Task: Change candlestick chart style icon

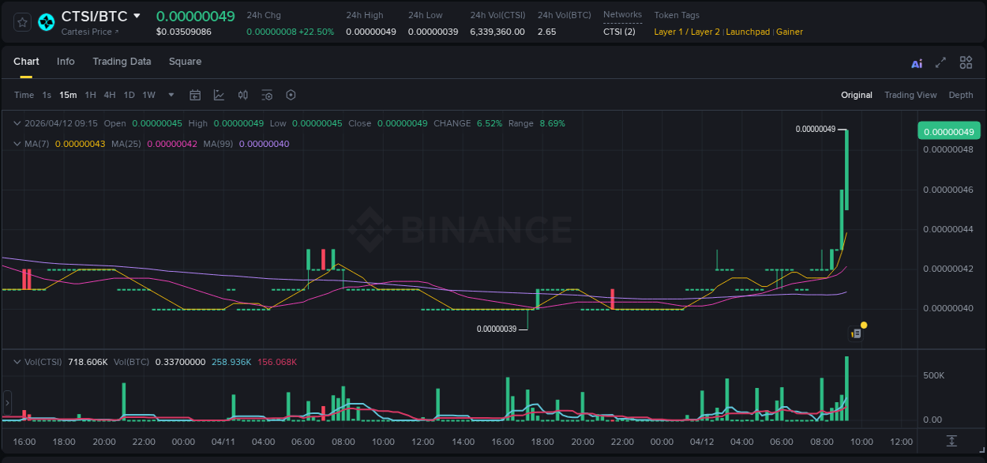Action: [x=243, y=95]
